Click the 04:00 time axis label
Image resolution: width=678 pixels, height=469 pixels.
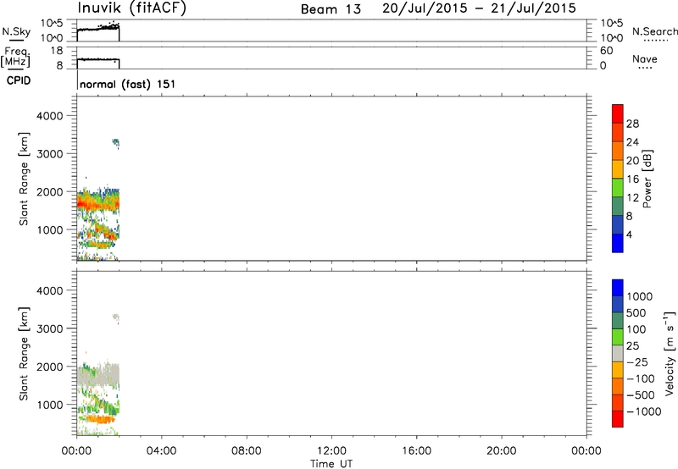tap(161, 451)
